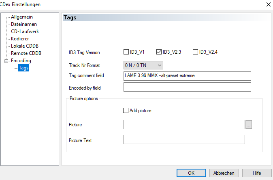Tick the Add picture checkbox

click(126, 111)
